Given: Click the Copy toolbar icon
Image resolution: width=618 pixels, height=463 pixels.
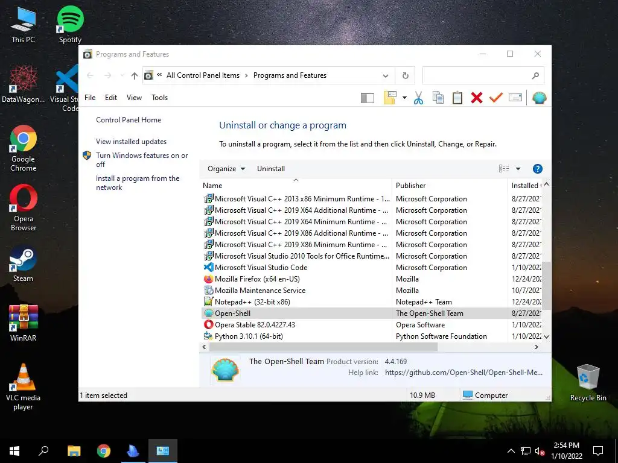Looking at the screenshot, I should pyautogui.click(x=438, y=98).
